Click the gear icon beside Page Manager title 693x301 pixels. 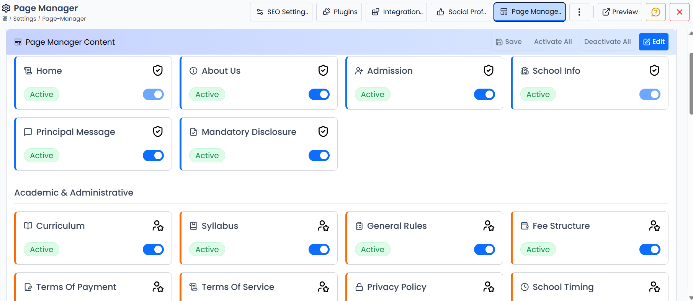pos(6,8)
